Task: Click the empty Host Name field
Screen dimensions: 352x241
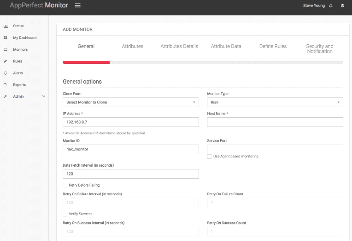Action: (275, 122)
